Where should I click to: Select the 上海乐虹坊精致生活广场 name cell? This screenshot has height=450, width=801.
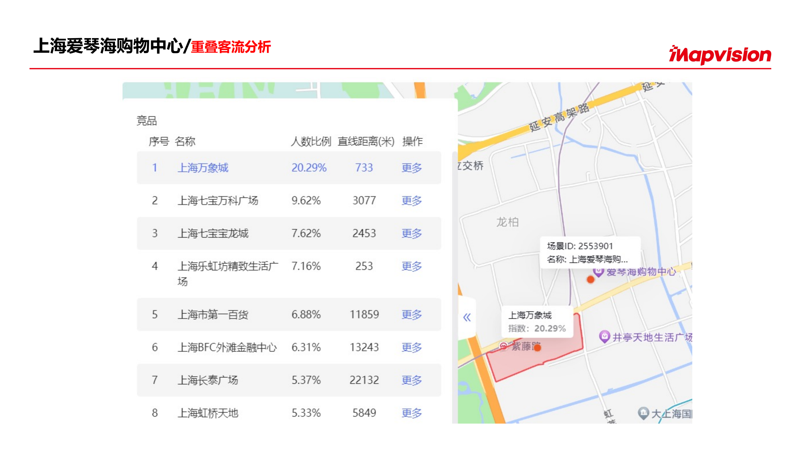point(228,274)
